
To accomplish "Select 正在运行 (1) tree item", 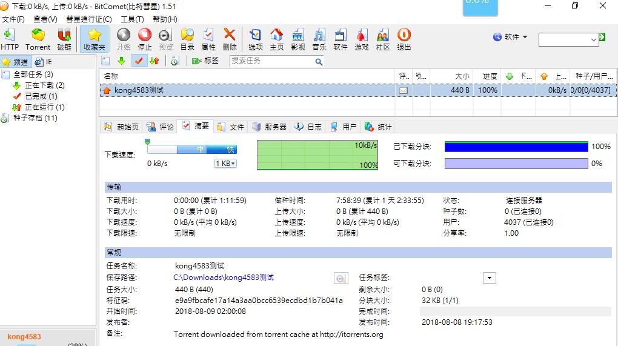I will click(45, 107).
